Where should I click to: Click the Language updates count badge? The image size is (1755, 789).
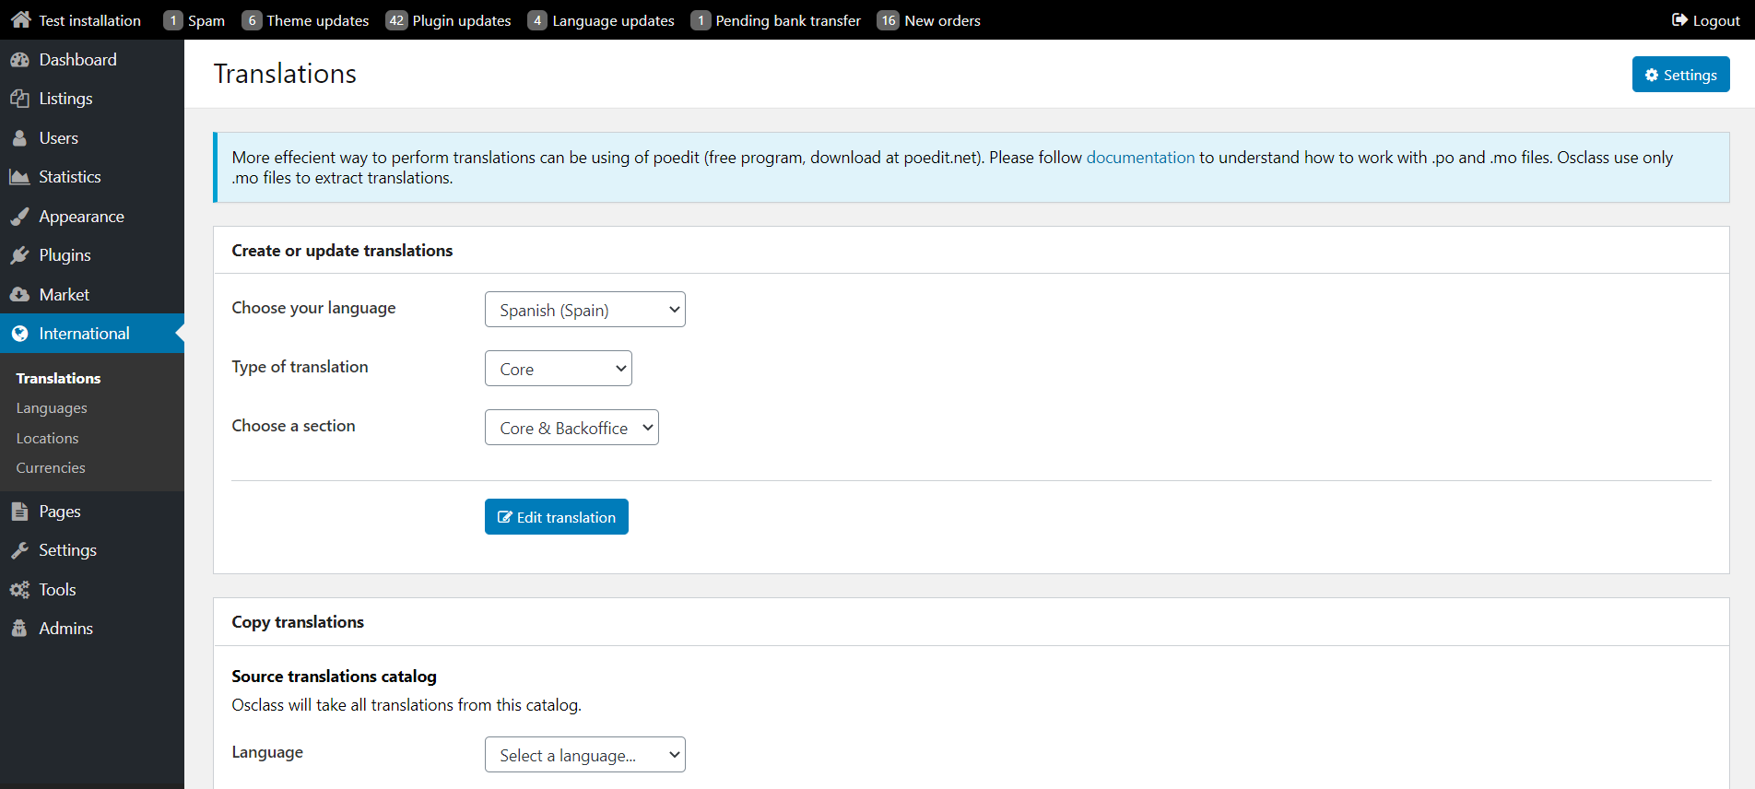537,20
